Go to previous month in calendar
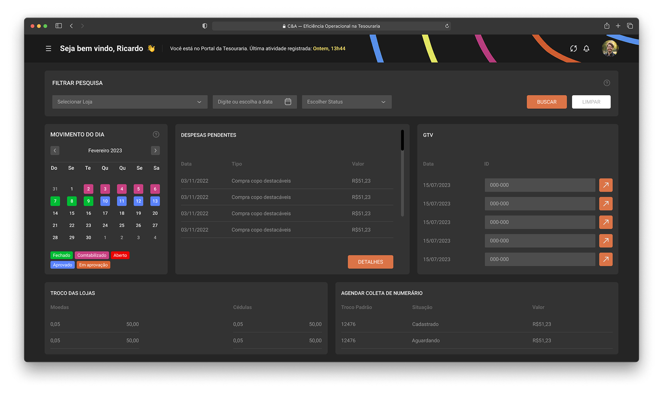 55,150
